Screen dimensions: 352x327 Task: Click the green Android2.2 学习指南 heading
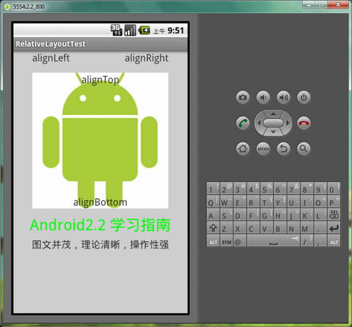tap(100, 225)
